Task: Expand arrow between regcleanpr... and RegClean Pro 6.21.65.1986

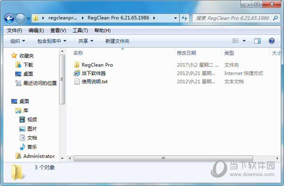Action: (82, 18)
